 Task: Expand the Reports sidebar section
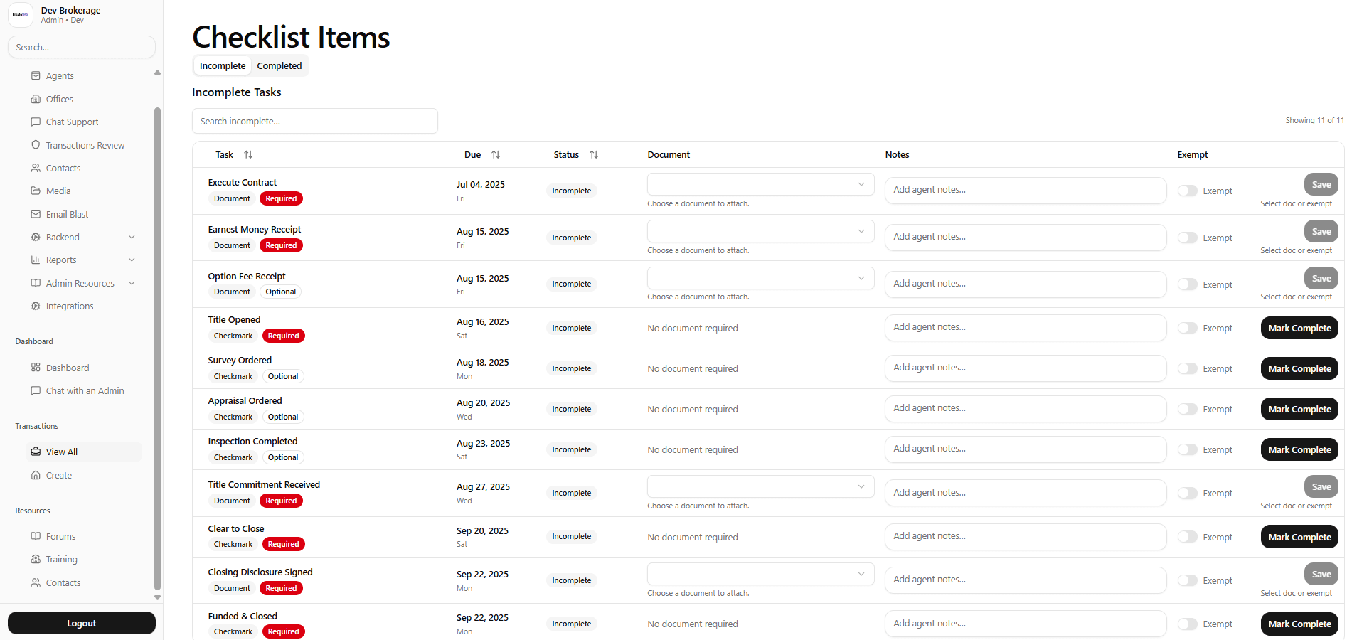coord(132,260)
